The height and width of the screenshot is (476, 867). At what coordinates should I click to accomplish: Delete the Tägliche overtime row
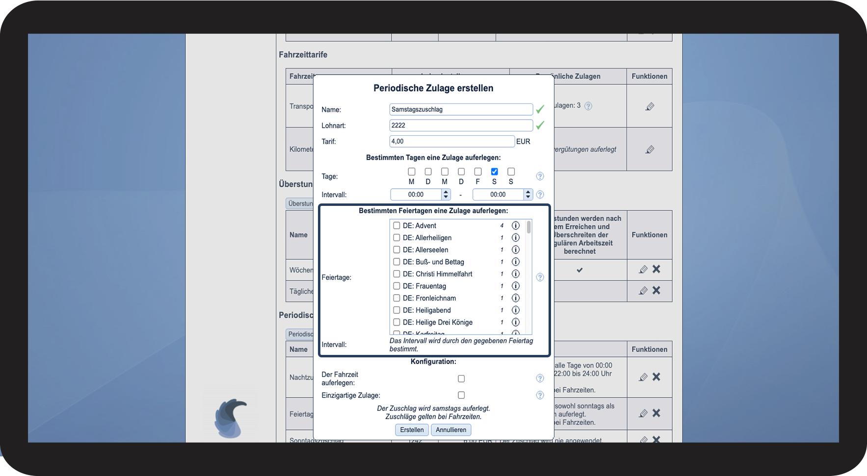point(657,290)
